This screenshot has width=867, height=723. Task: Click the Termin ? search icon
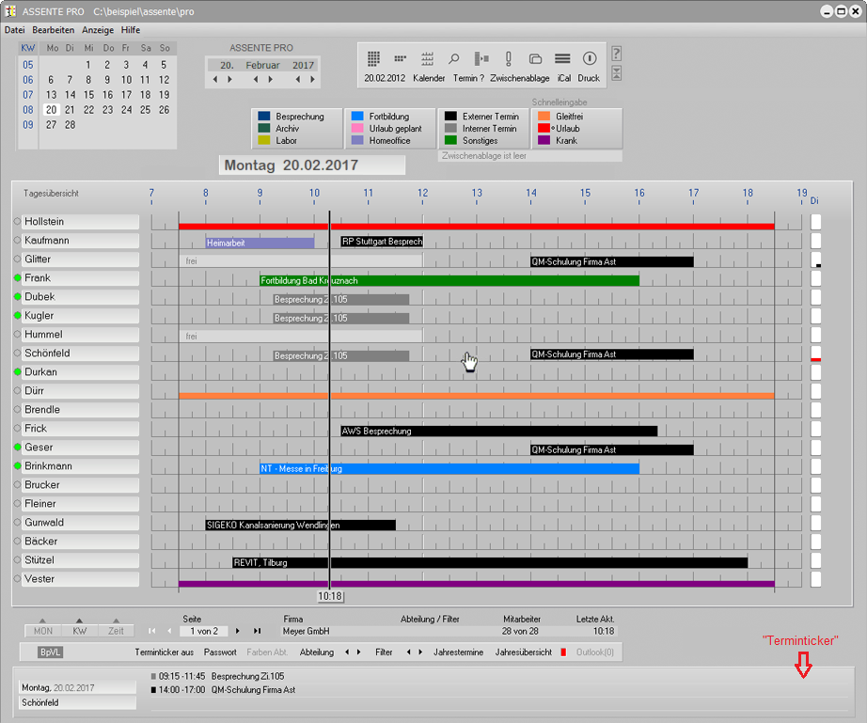(454, 58)
